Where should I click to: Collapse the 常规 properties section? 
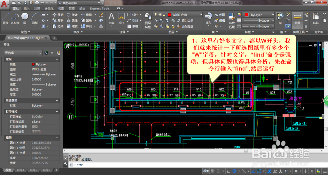[x=57, y=59]
